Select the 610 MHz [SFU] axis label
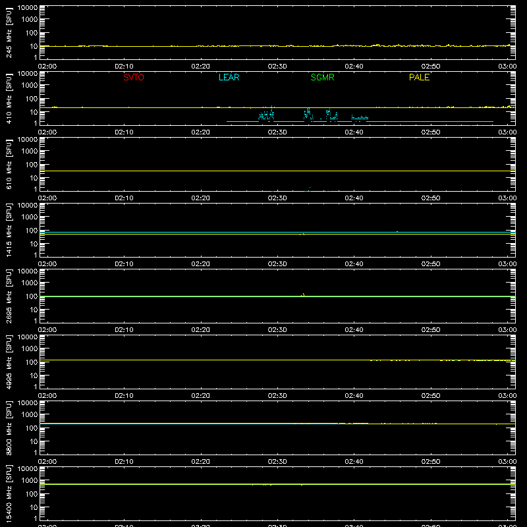This screenshot has height=527, width=527. (x=9, y=164)
